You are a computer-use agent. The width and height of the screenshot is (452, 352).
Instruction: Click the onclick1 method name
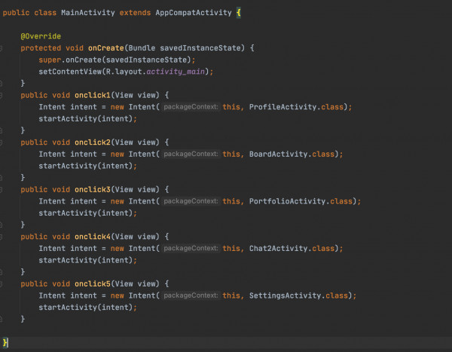point(93,95)
